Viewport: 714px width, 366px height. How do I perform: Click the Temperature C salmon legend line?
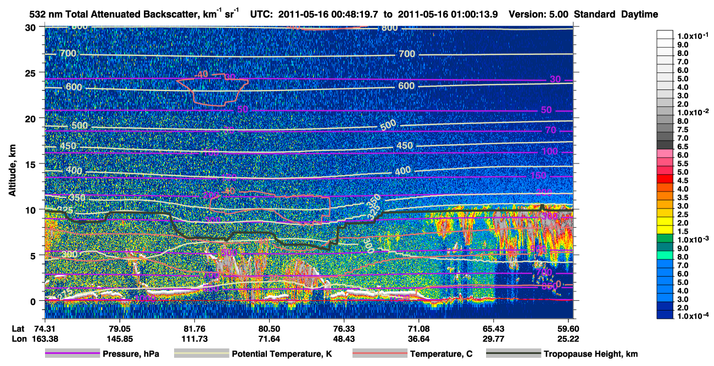click(x=379, y=354)
